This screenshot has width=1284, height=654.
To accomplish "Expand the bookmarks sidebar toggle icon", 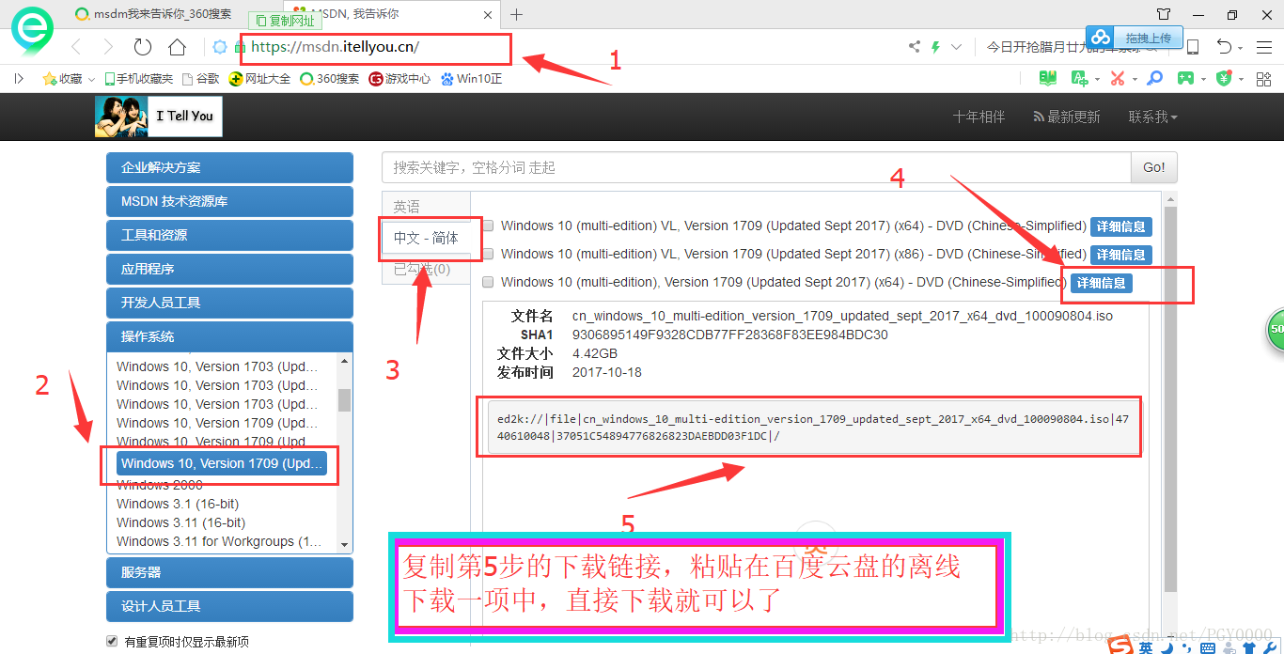I will click(19, 79).
